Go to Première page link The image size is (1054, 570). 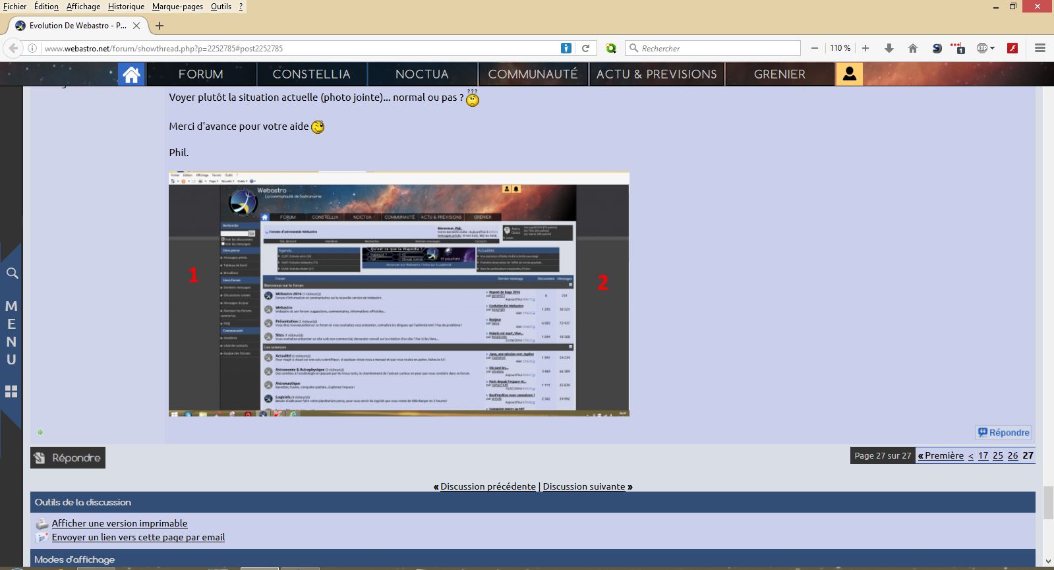tap(941, 455)
